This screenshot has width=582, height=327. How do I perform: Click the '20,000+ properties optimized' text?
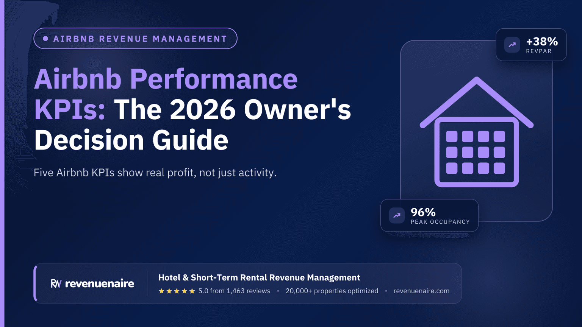coord(332,291)
